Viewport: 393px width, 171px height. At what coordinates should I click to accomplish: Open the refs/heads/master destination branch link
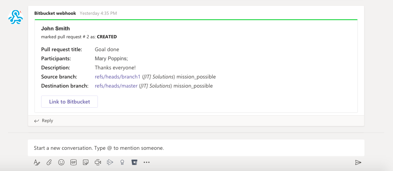point(116,86)
